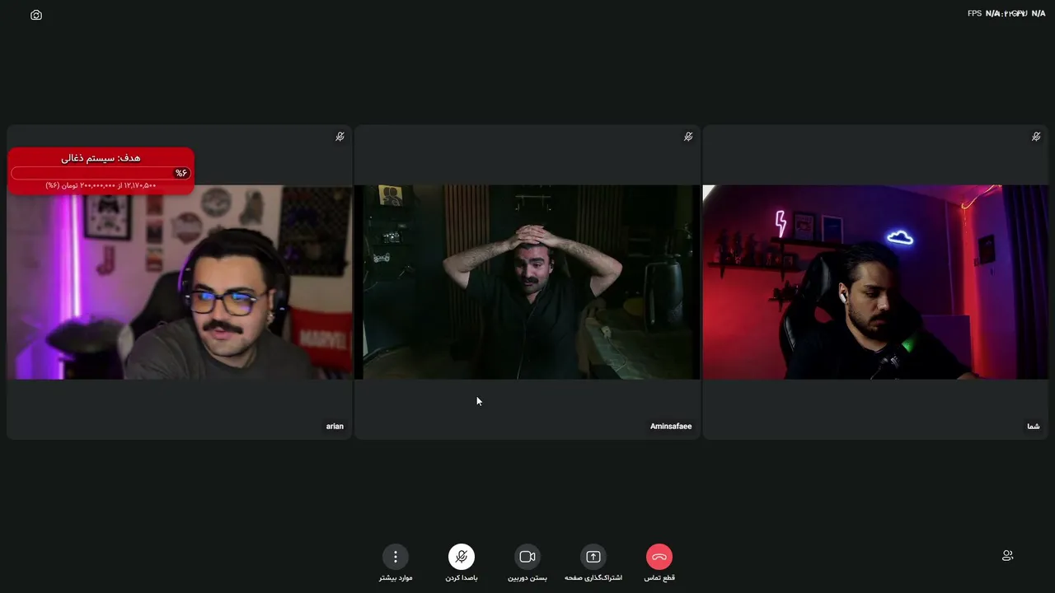Select arian's video feed
1055x593 pixels.
180,282
